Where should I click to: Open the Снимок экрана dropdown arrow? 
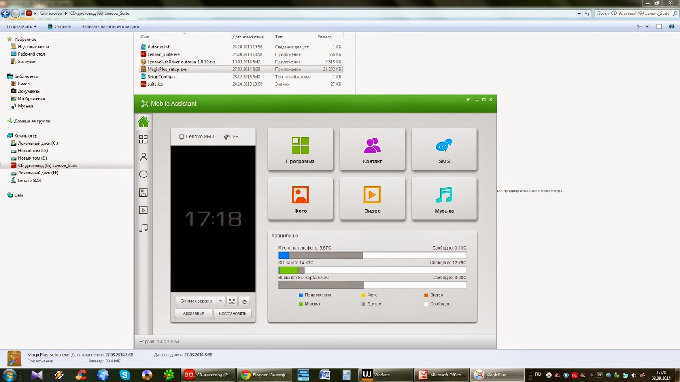point(221,301)
